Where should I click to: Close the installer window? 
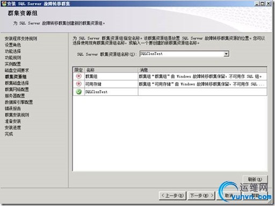pyautogui.click(x=269, y=3)
